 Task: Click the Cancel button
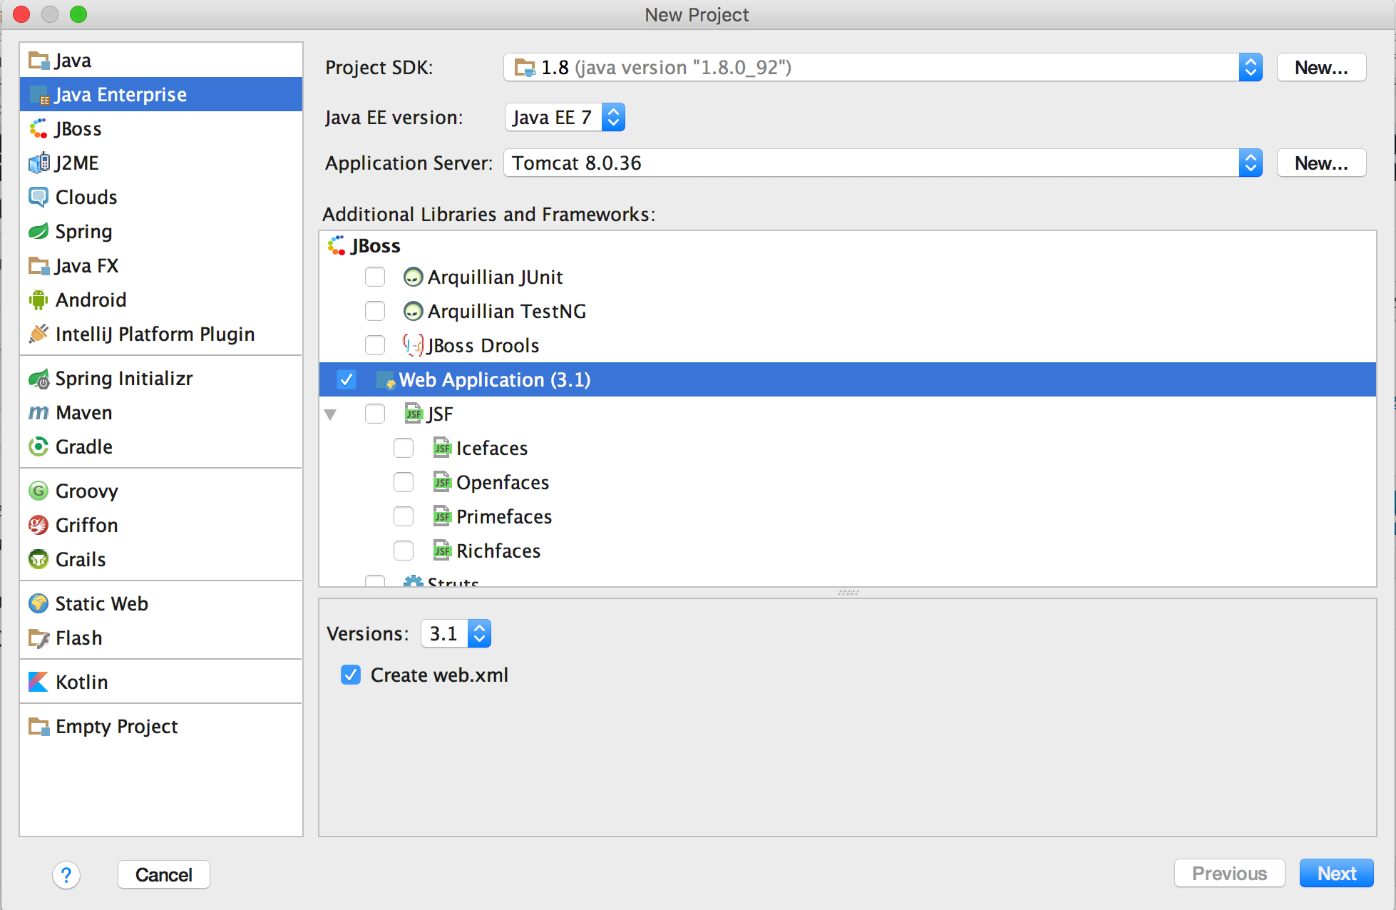163,875
